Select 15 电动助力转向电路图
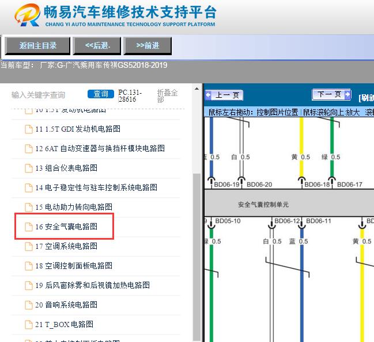 tap(74, 207)
